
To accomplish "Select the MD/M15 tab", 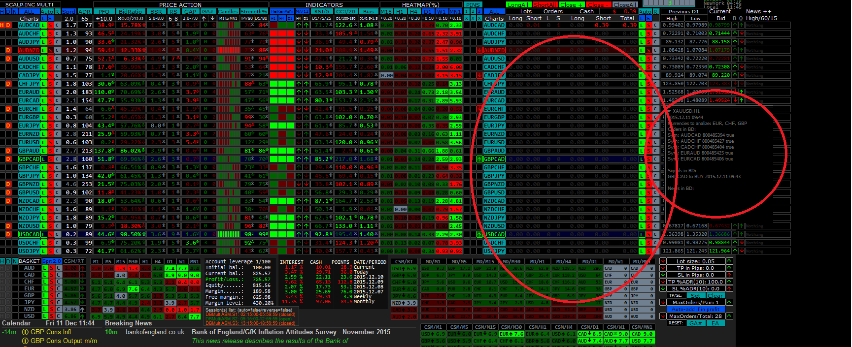I will [485, 261].
